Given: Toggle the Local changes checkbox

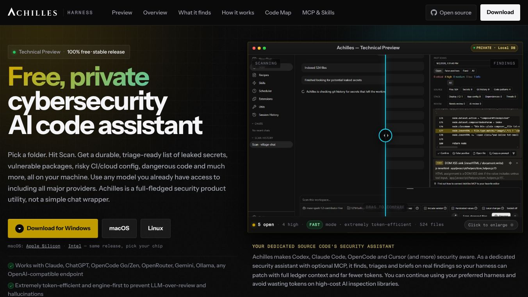Looking at the screenshot, I should 483,208.
